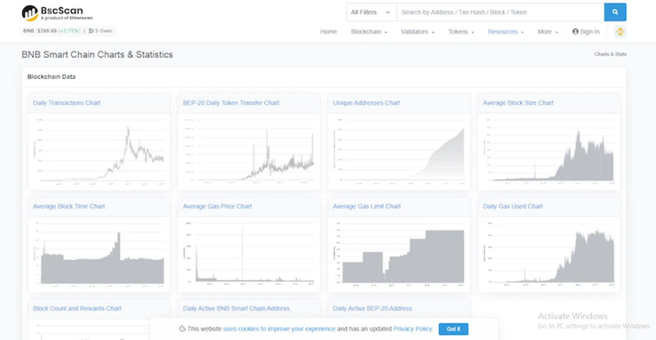Click the BscScan logo
Image resolution: width=656 pixels, height=340 pixels.
pyautogui.click(x=57, y=13)
